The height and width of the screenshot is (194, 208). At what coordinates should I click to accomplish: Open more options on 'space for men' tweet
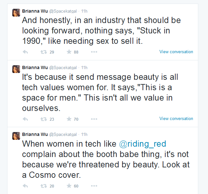pos(94,119)
